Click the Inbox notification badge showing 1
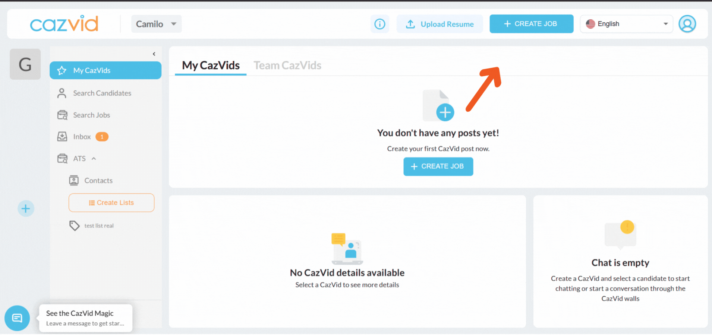 click(102, 137)
